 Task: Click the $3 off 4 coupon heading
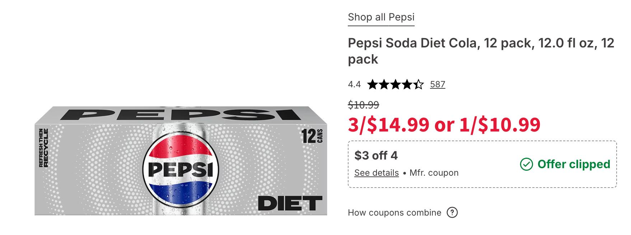tap(376, 155)
